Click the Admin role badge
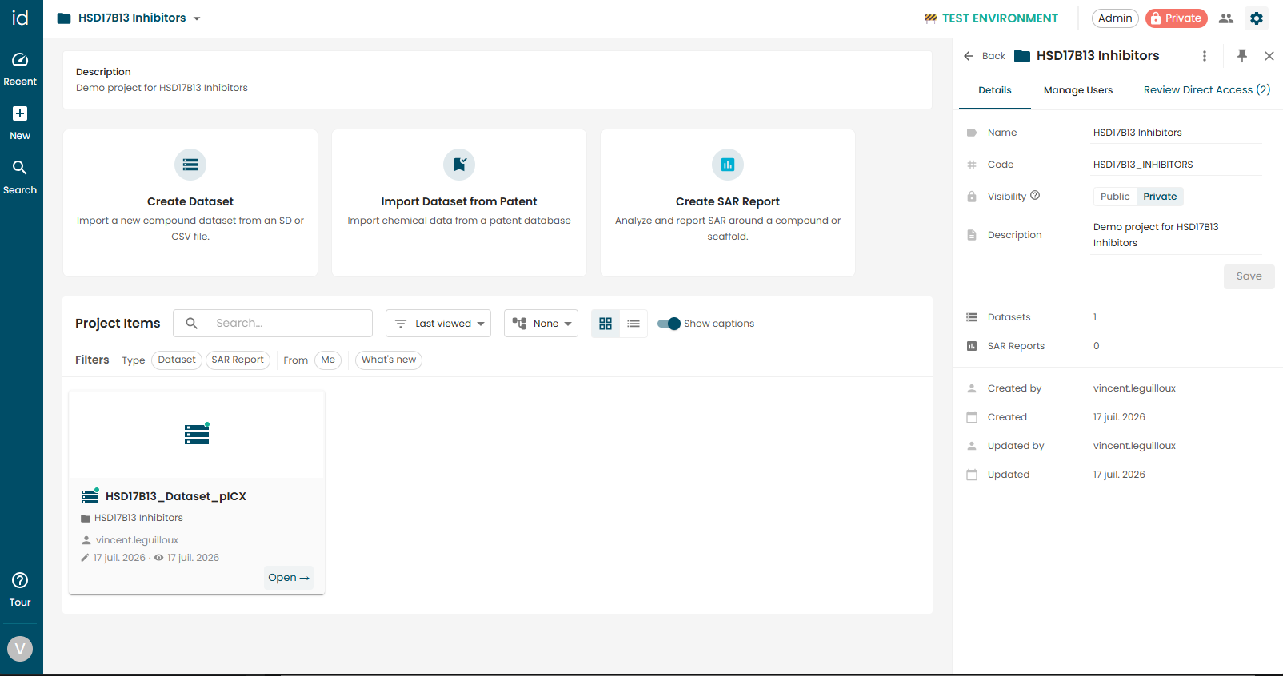 pos(1115,18)
